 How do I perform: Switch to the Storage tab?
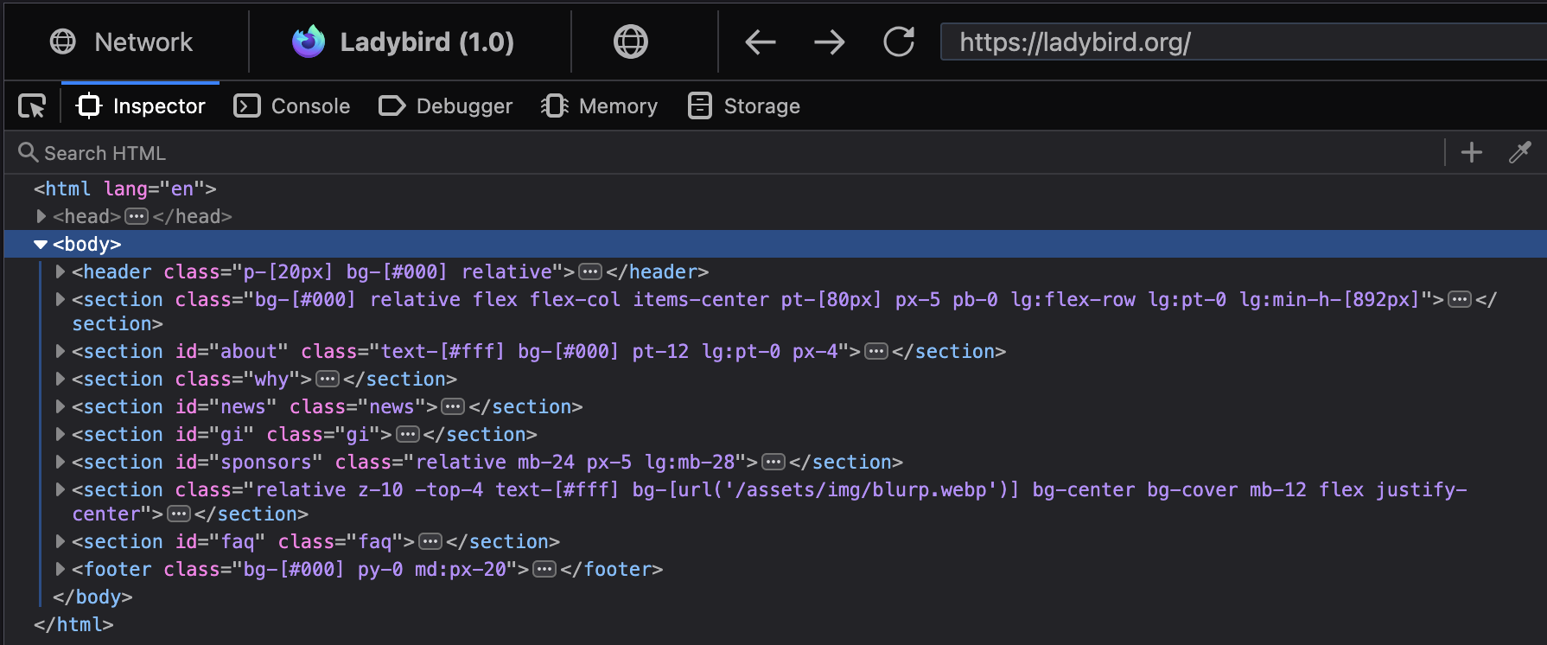(x=744, y=106)
